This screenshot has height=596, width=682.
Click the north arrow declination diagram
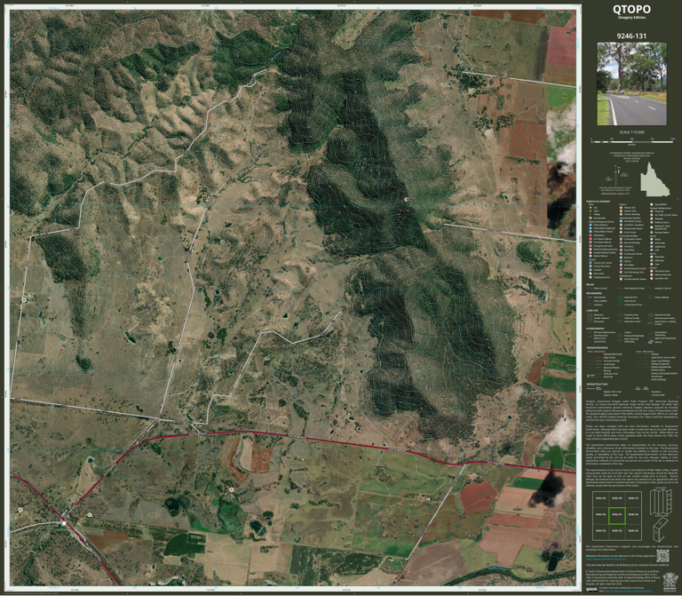(618, 177)
